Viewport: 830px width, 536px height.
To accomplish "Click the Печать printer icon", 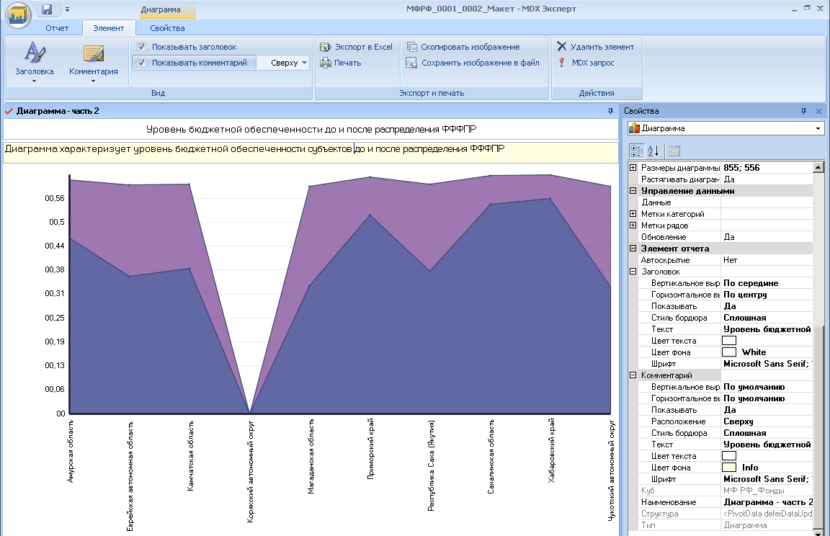I will [325, 63].
